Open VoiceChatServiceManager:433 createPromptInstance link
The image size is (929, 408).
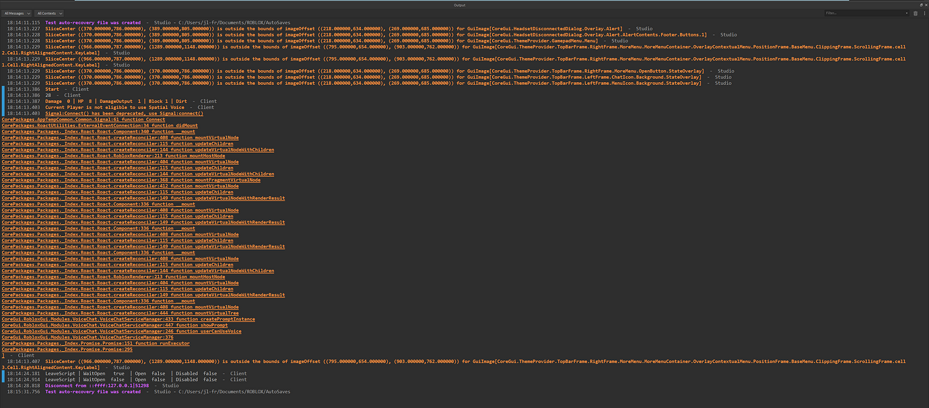coord(128,319)
